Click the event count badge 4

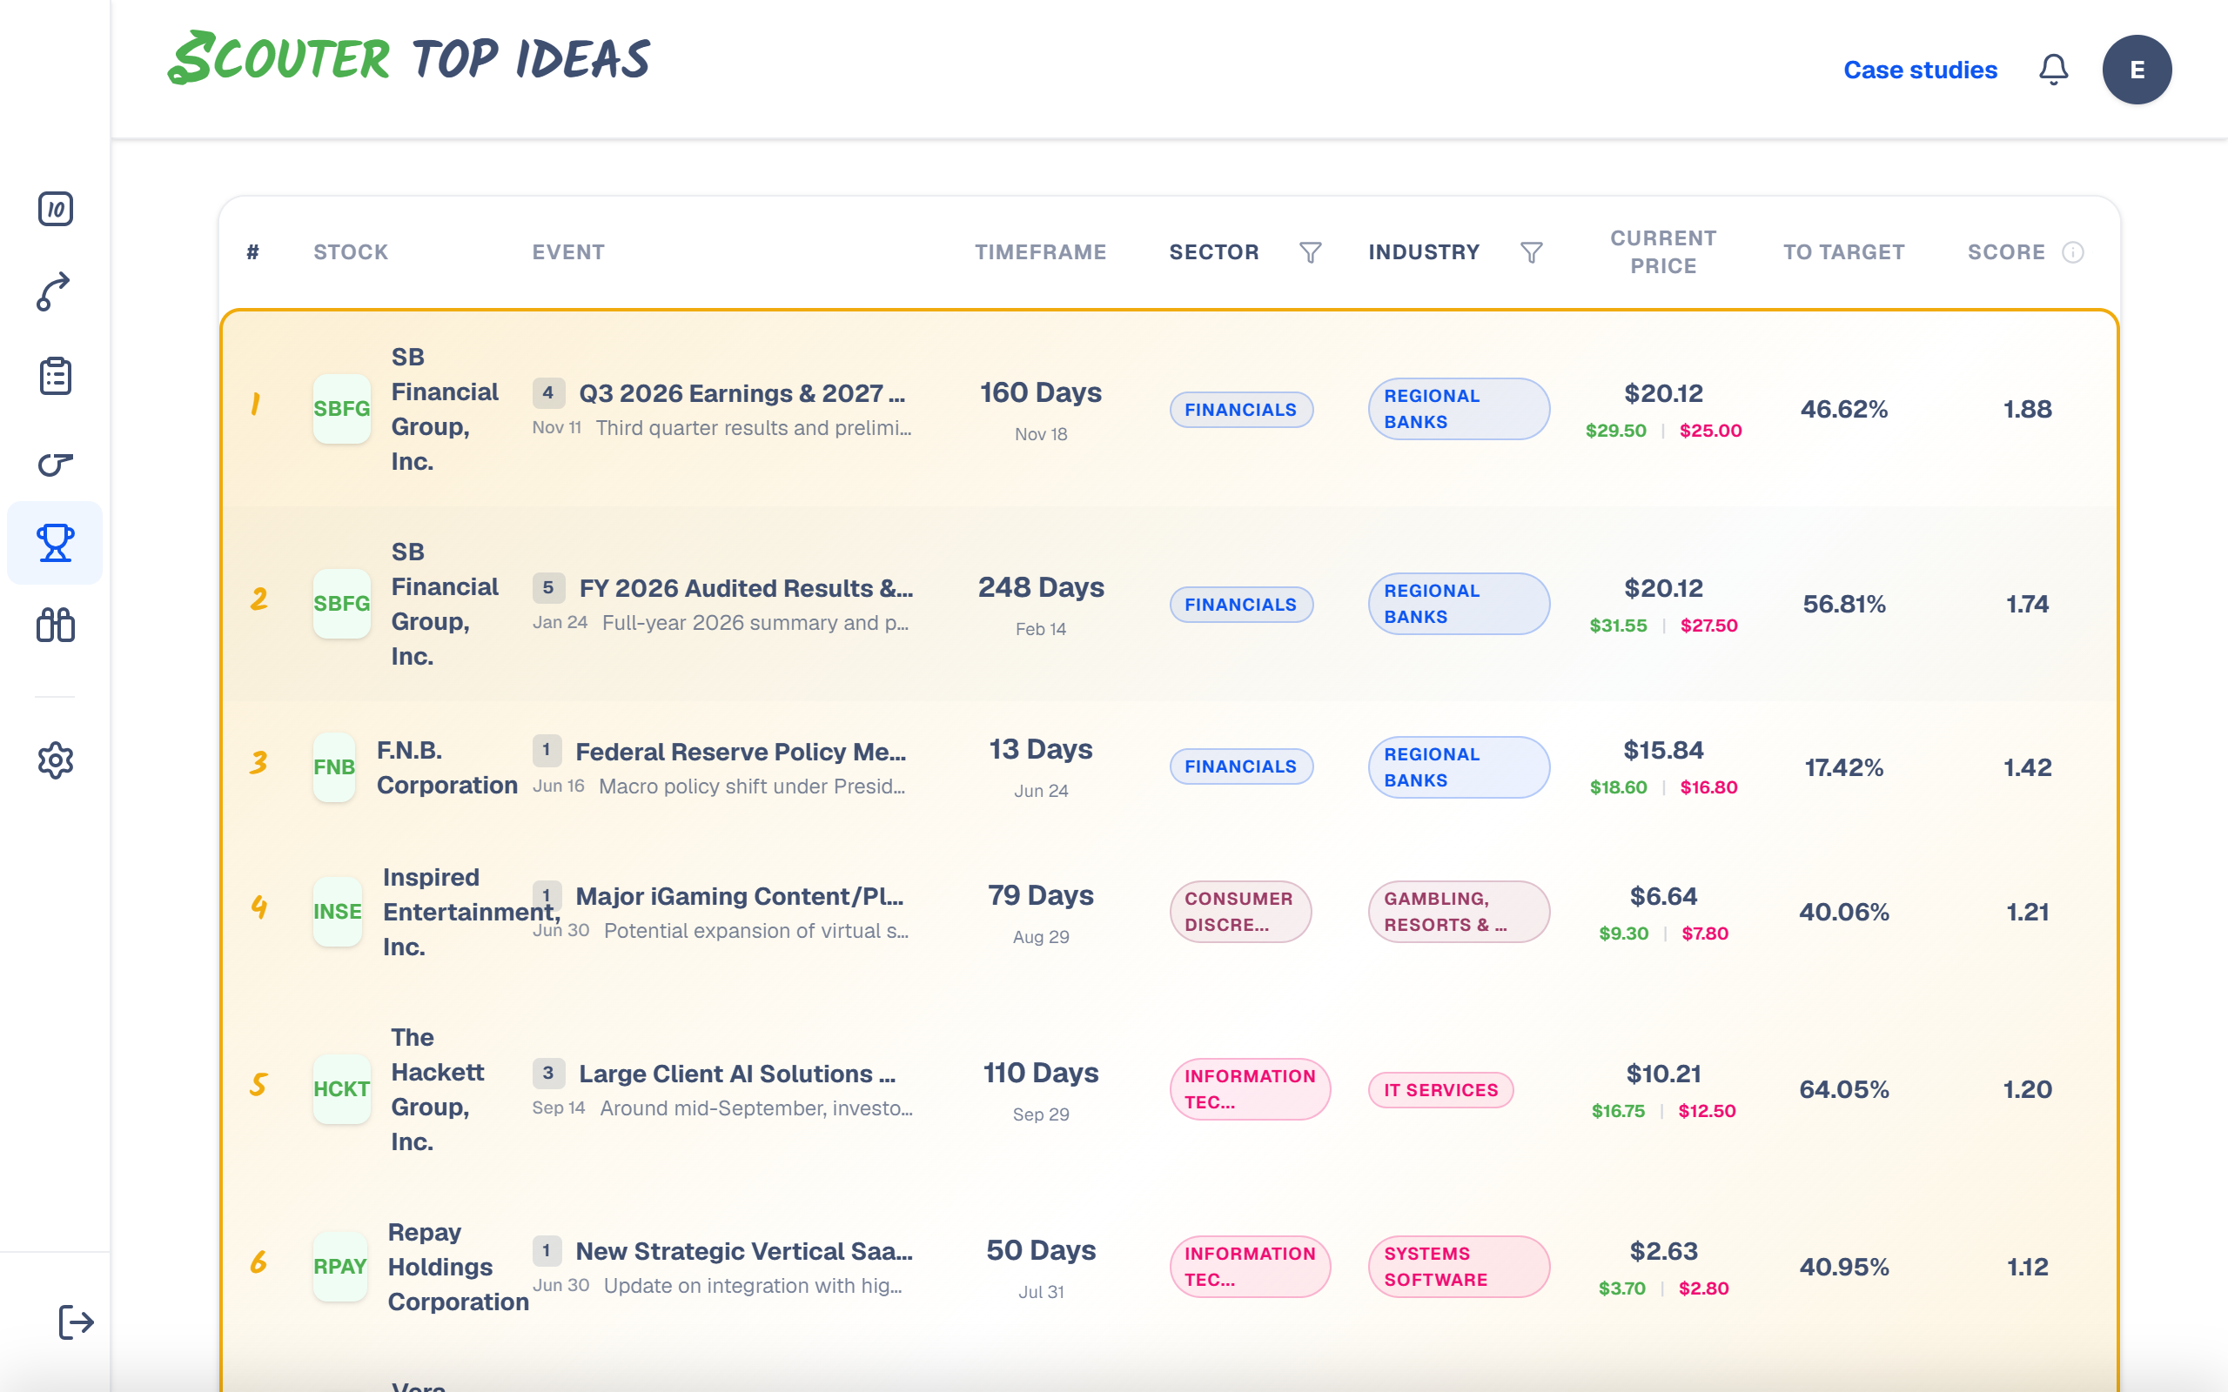[x=547, y=393]
